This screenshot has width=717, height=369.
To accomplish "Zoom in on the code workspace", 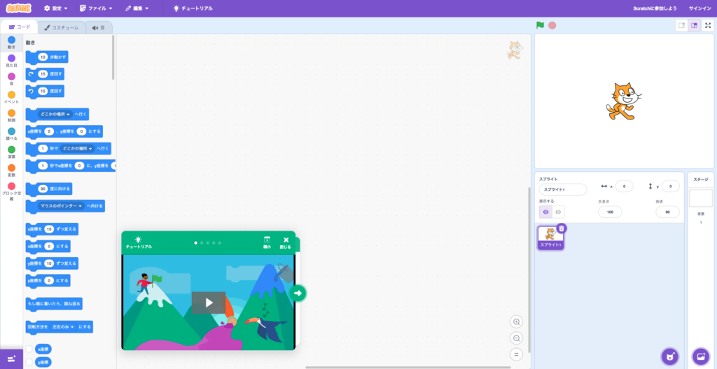I will [516, 322].
